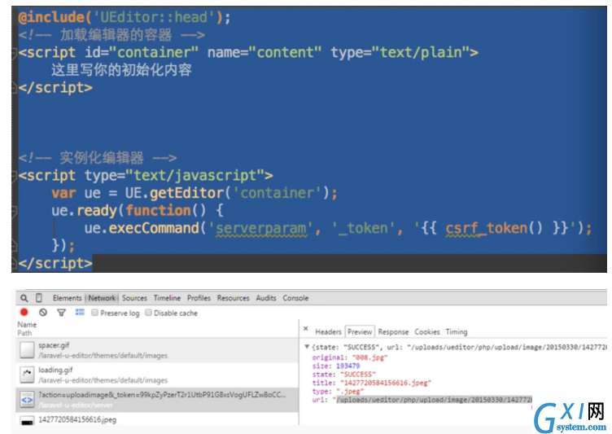
Task: Click the closing </script> tag on last line
Action: (55, 263)
